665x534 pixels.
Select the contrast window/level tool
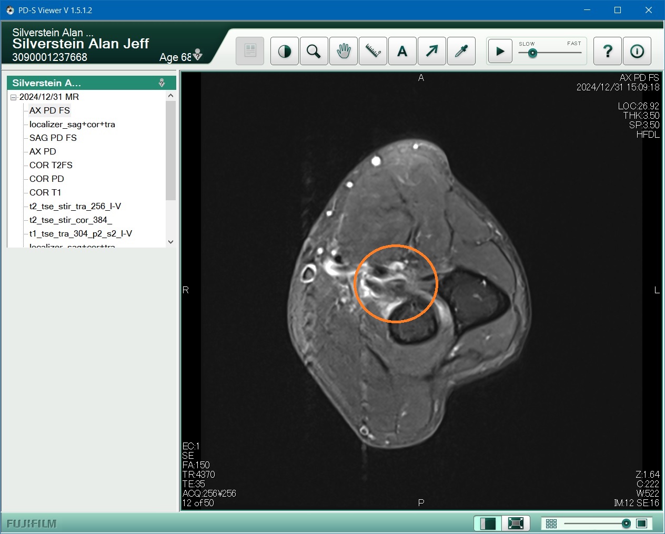[285, 51]
